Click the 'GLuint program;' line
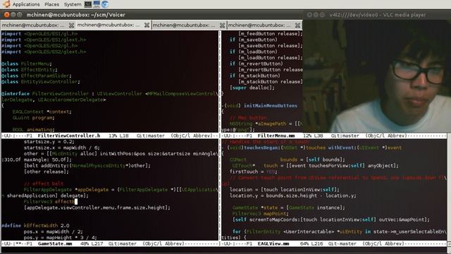Screen dimensions: 451x254 [33, 118]
